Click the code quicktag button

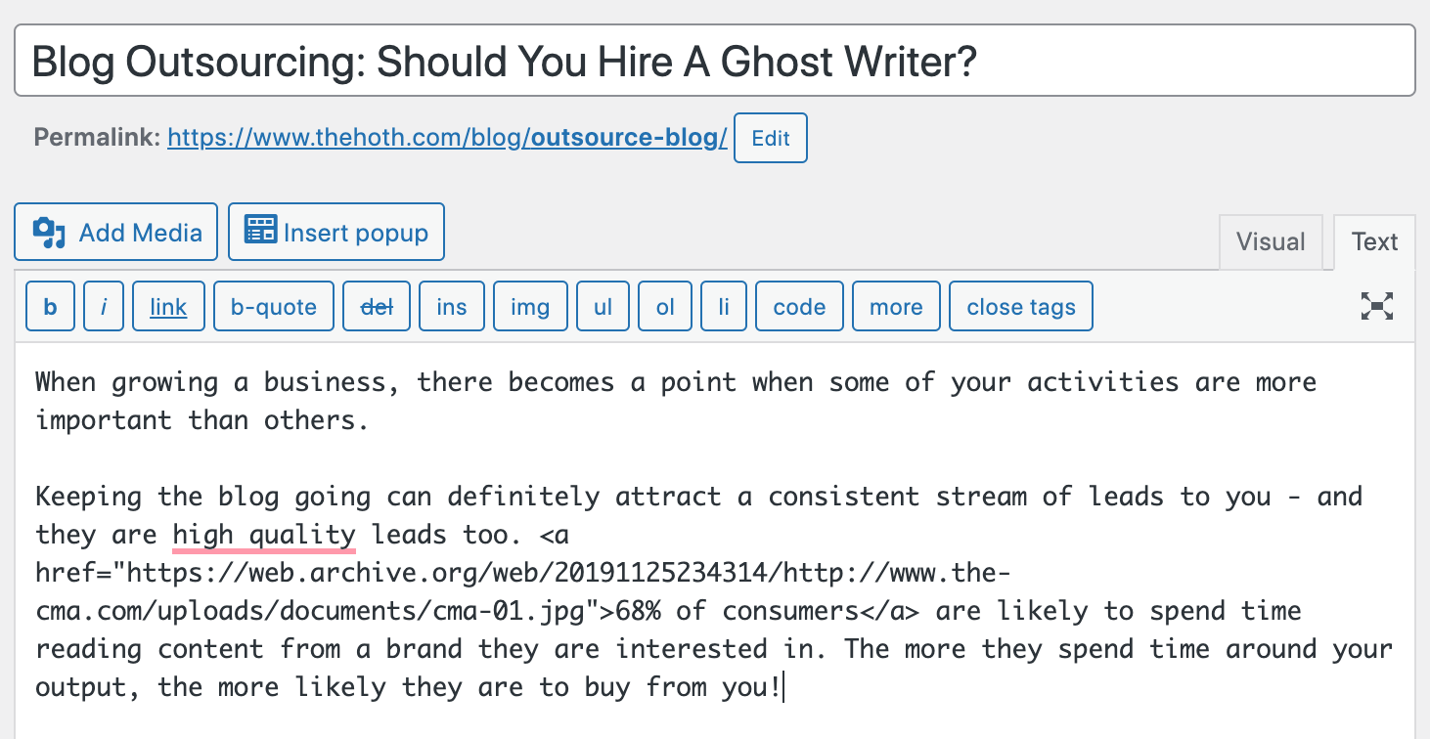(x=799, y=307)
